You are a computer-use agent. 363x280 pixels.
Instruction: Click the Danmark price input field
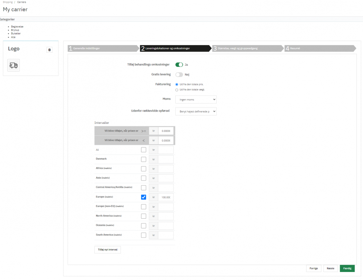point(166,159)
